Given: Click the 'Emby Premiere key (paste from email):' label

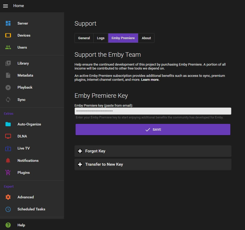Looking at the screenshot, I should 104,105.
